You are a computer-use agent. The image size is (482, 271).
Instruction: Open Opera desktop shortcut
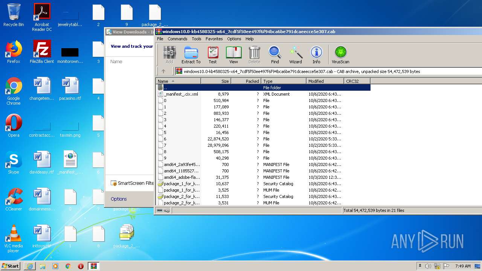point(14,126)
